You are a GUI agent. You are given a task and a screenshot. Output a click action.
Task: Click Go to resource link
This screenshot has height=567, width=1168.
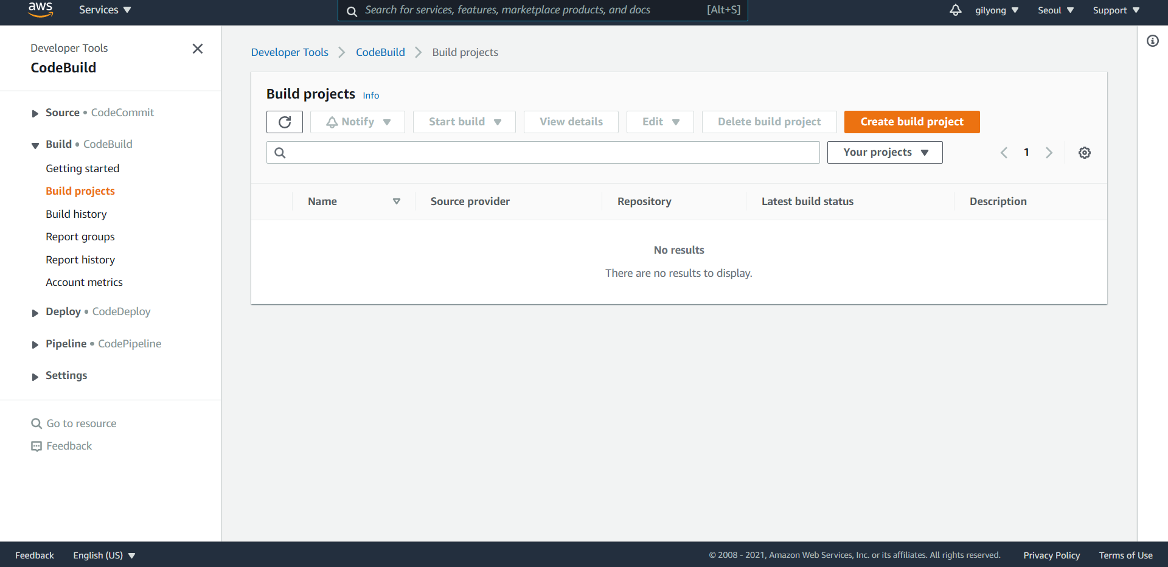[82, 423]
